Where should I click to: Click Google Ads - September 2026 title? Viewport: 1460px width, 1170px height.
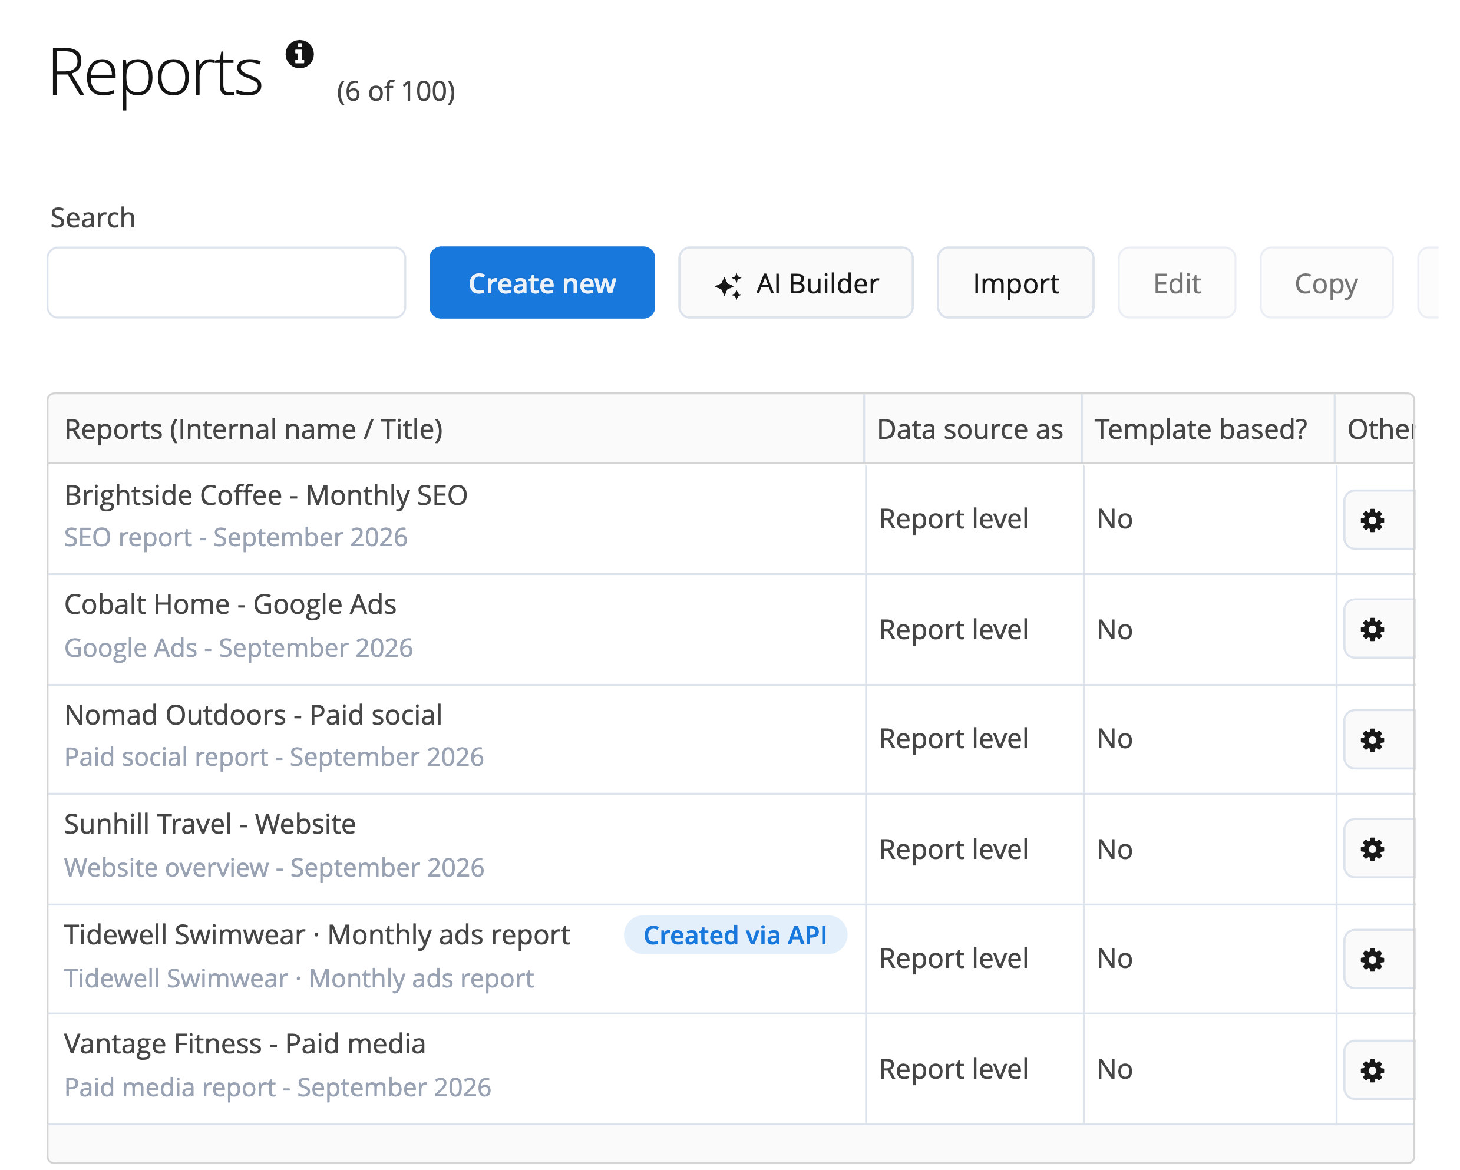coord(239,648)
